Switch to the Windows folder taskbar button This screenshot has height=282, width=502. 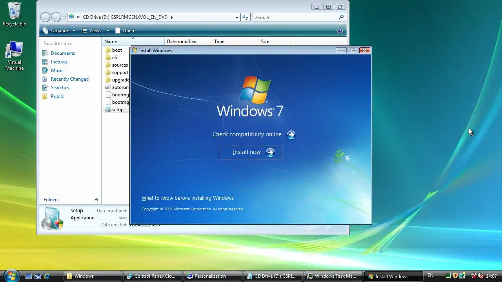[92, 276]
